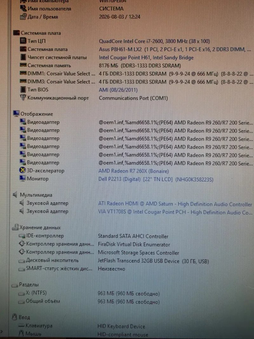Select the Общий объём row label
The height and width of the screenshot is (339, 254).
[43, 301]
